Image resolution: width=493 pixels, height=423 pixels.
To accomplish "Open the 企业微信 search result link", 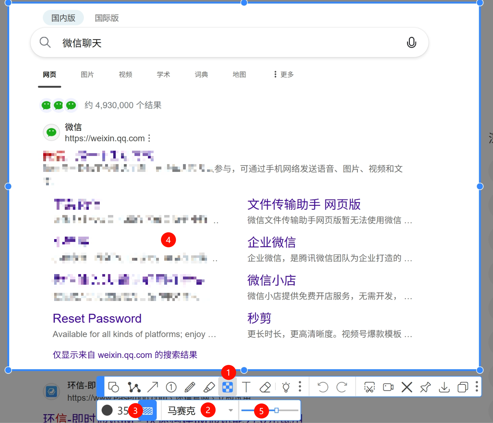I will (271, 242).
